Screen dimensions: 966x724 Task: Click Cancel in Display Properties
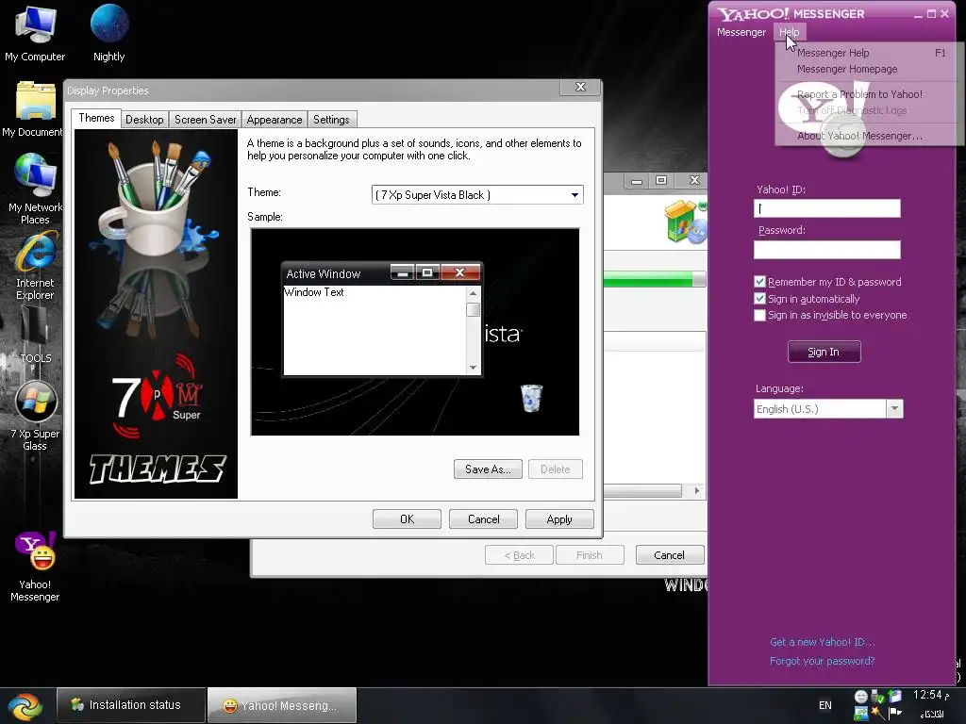click(x=484, y=519)
